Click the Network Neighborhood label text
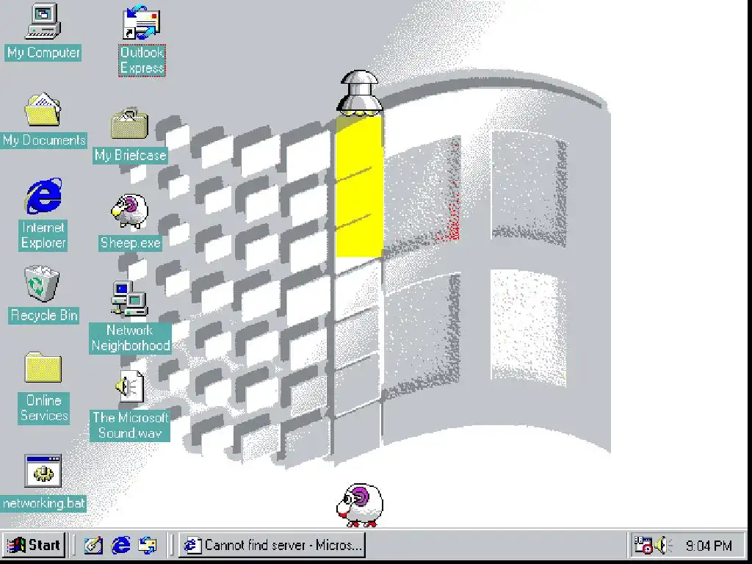The height and width of the screenshot is (564, 752). [x=130, y=338]
